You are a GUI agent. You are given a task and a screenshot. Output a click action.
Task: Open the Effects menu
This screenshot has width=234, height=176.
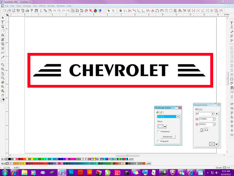point(42,6)
